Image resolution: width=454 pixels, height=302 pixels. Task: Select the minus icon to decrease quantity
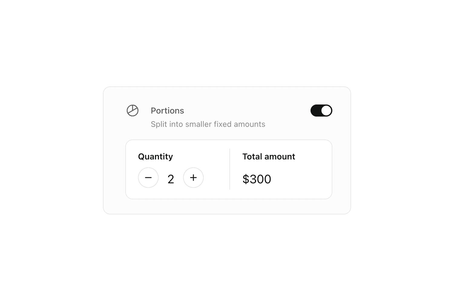pos(148,178)
